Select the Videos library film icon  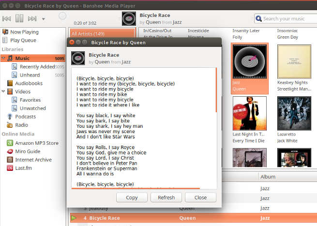(x=10, y=91)
